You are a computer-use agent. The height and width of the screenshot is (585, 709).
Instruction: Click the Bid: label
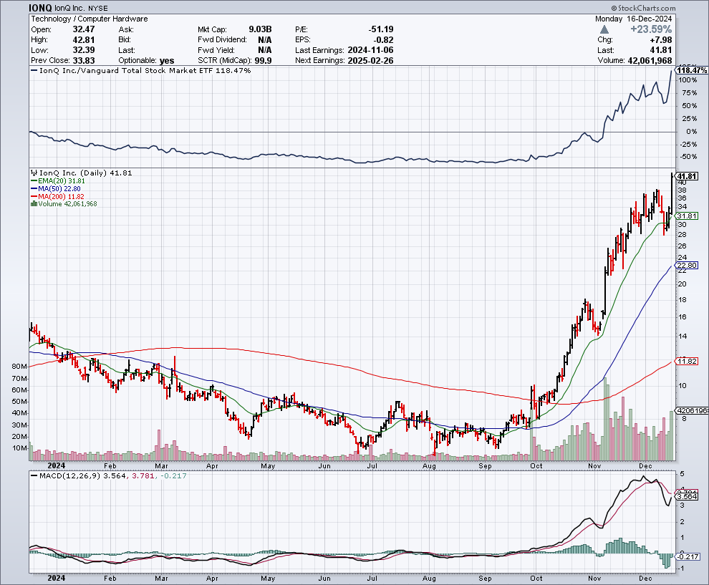(x=125, y=40)
